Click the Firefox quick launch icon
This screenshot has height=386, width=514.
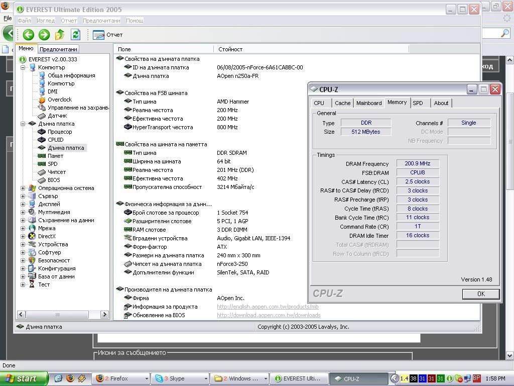click(x=70, y=378)
